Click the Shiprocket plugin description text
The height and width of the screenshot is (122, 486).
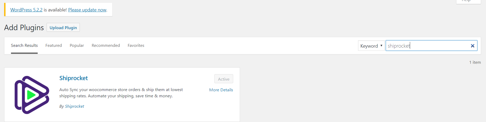[x=121, y=93]
